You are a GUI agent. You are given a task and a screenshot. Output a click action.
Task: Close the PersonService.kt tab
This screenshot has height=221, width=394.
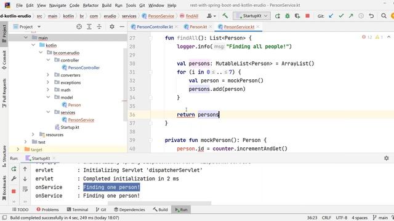[x=258, y=26]
